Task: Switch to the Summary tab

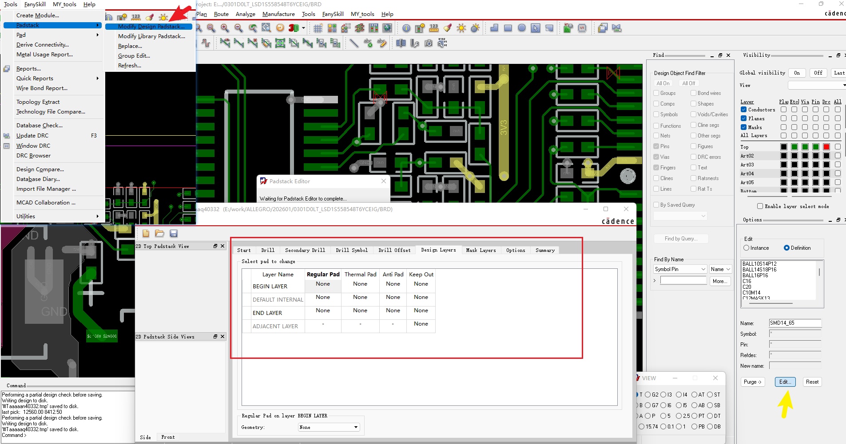Action: pos(545,250)
